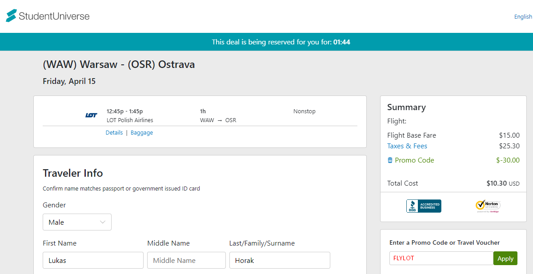Open the Gender dropdown showing Male
This screenshot has height=274, width=533.
coord(77,222)
